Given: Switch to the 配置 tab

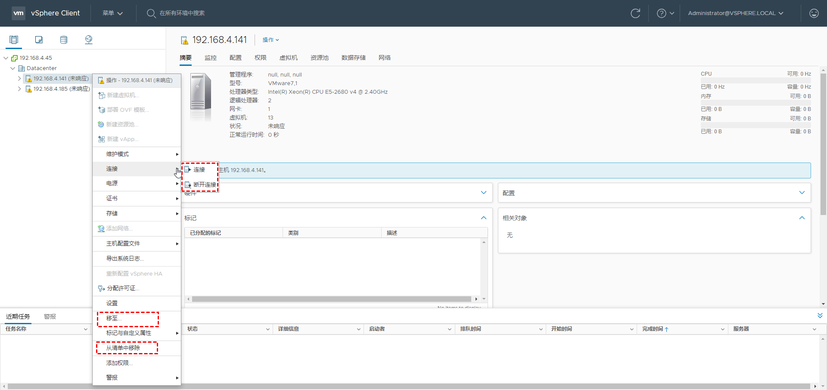Looking at the screenshot, I should [236, 58].
